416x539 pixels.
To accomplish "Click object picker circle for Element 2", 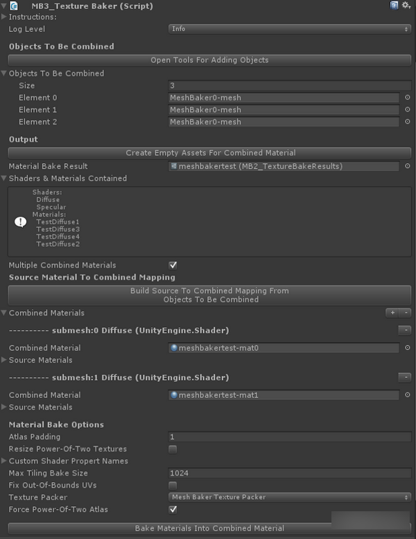I will 408,122.
